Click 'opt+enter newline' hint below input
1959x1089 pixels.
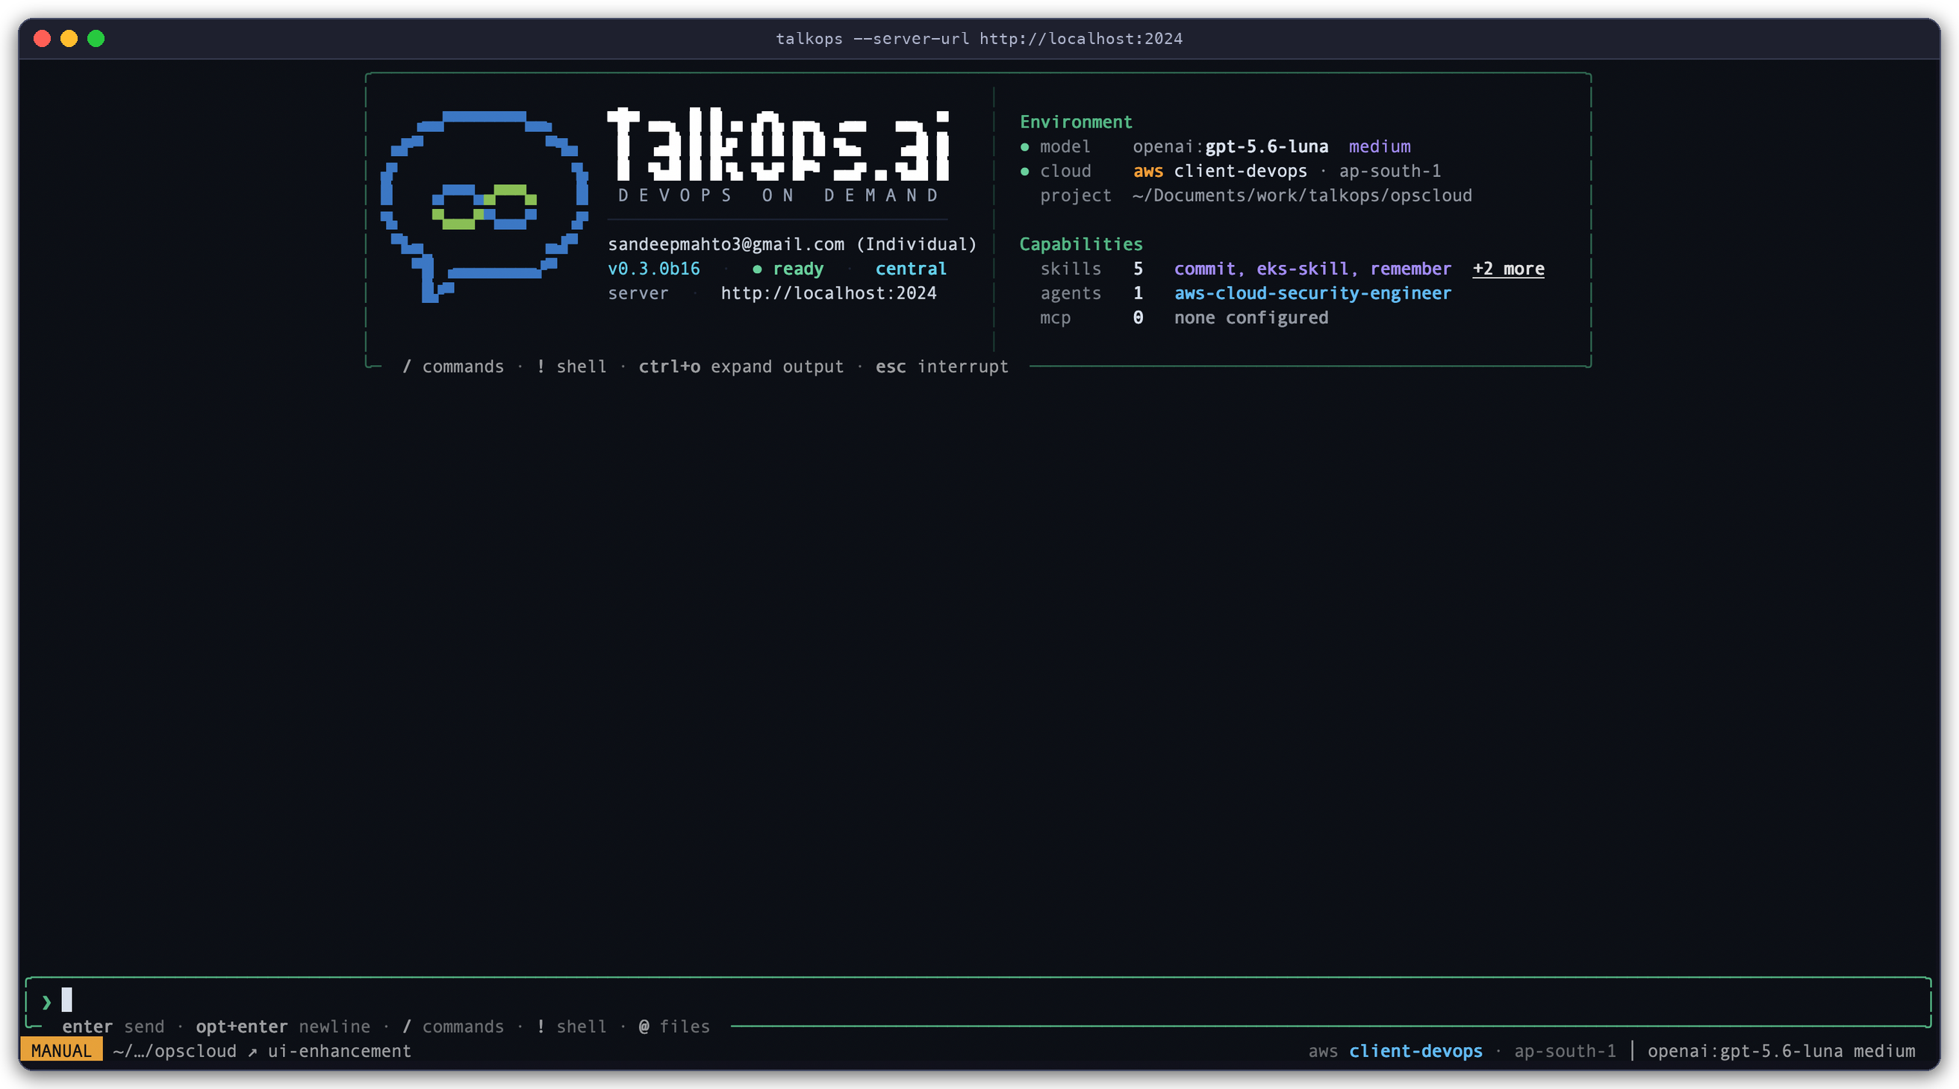[x=283, y=1026]
